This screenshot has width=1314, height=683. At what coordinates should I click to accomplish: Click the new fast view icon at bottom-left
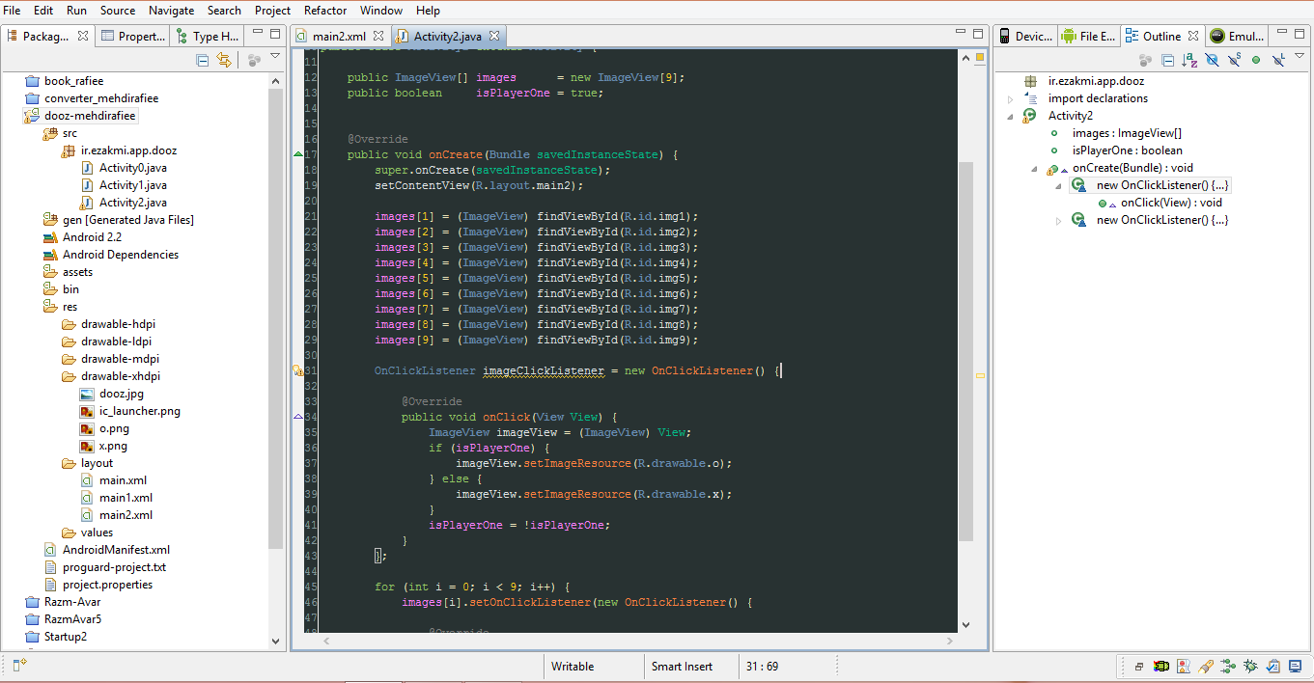(19, 665)
